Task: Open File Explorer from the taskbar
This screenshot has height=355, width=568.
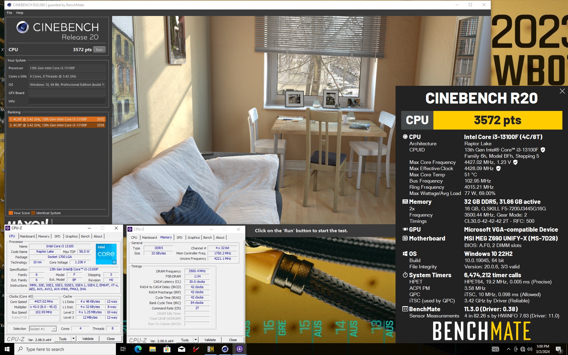Action: [x=152, y=349]
